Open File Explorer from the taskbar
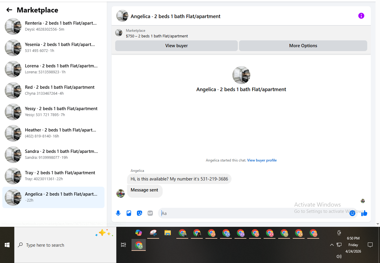This screenshot has height=263, width=380. (168, 233)
